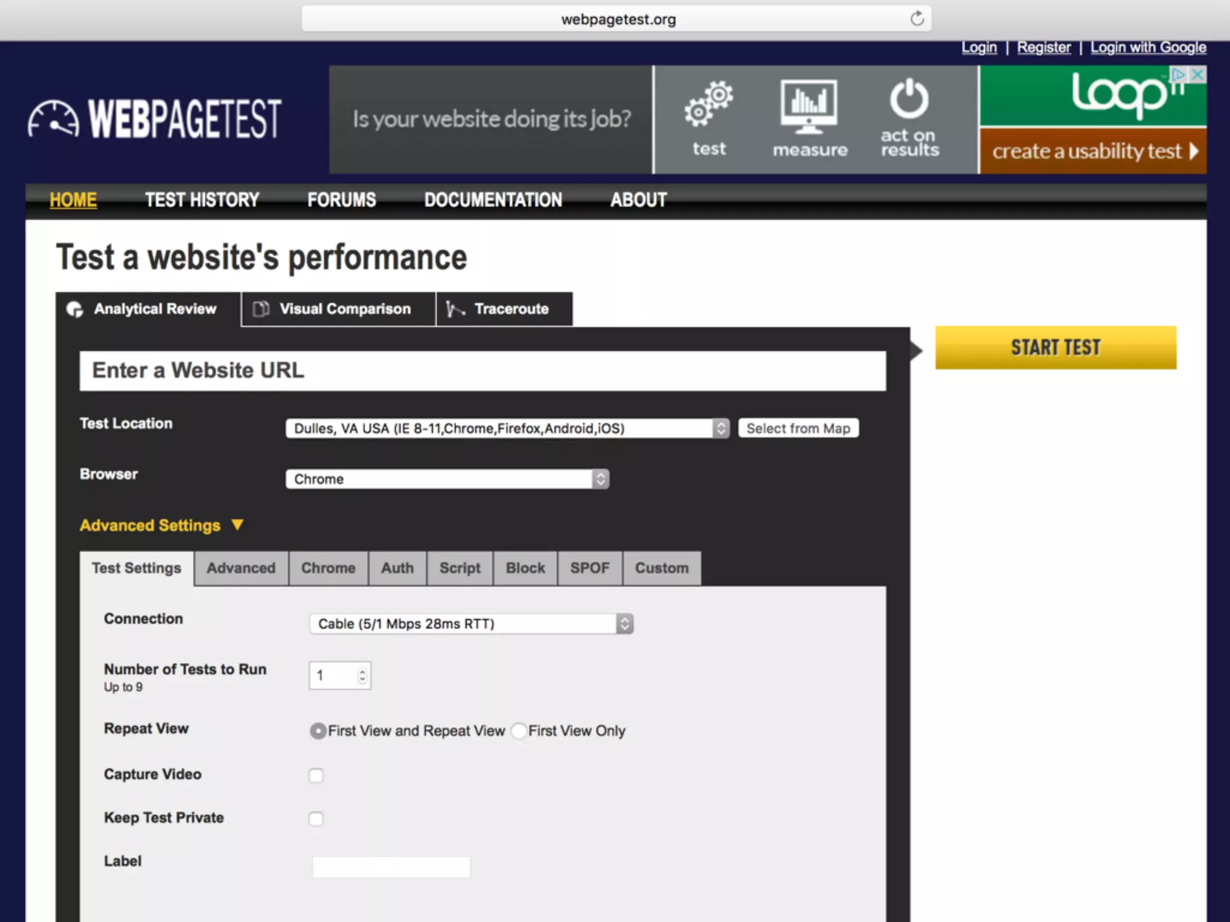The height and width of the screenshot is (922, 1230).
Task: Click the Traceroute route icon
Action: pos(455,309)
